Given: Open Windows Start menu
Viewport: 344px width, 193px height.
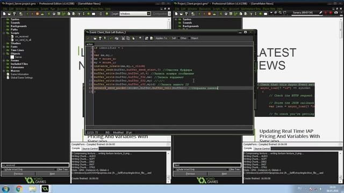Looking at the screenshot, I should pyautogui.click(x=5, y=189).
